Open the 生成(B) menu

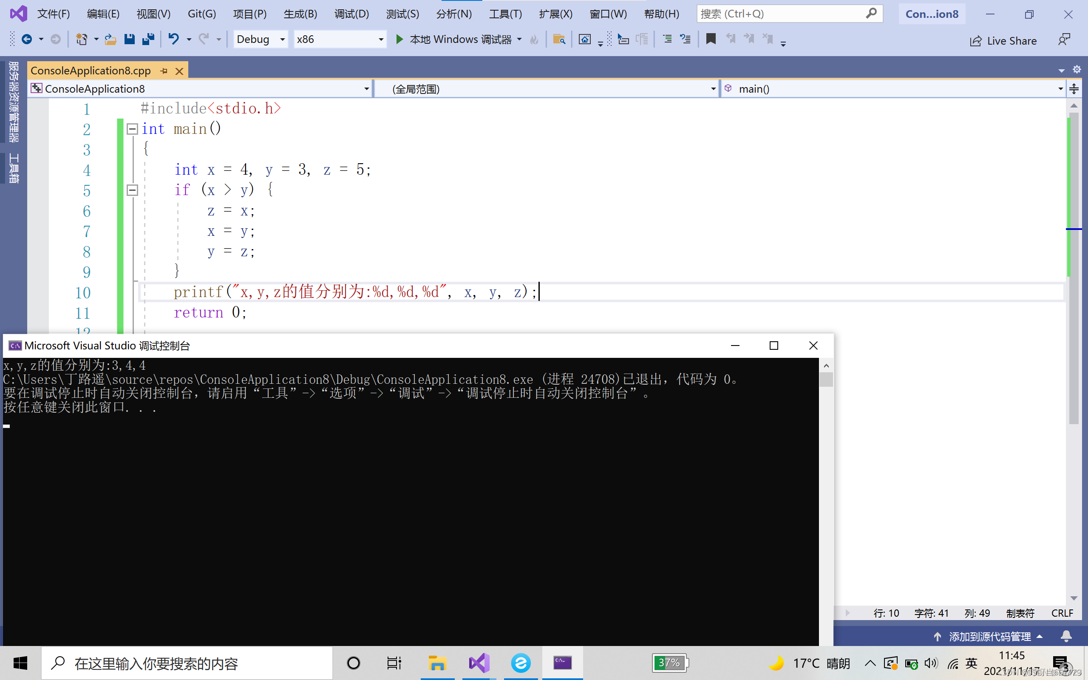pyautogui.click(x=300, y=14)
